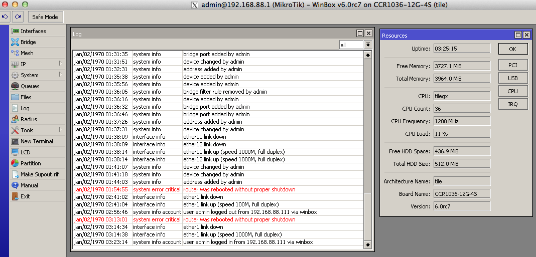Select the 01:54:55 rebooted without proper shutdown entry
Screen dimensions: 536x257
tap(218, 189)
